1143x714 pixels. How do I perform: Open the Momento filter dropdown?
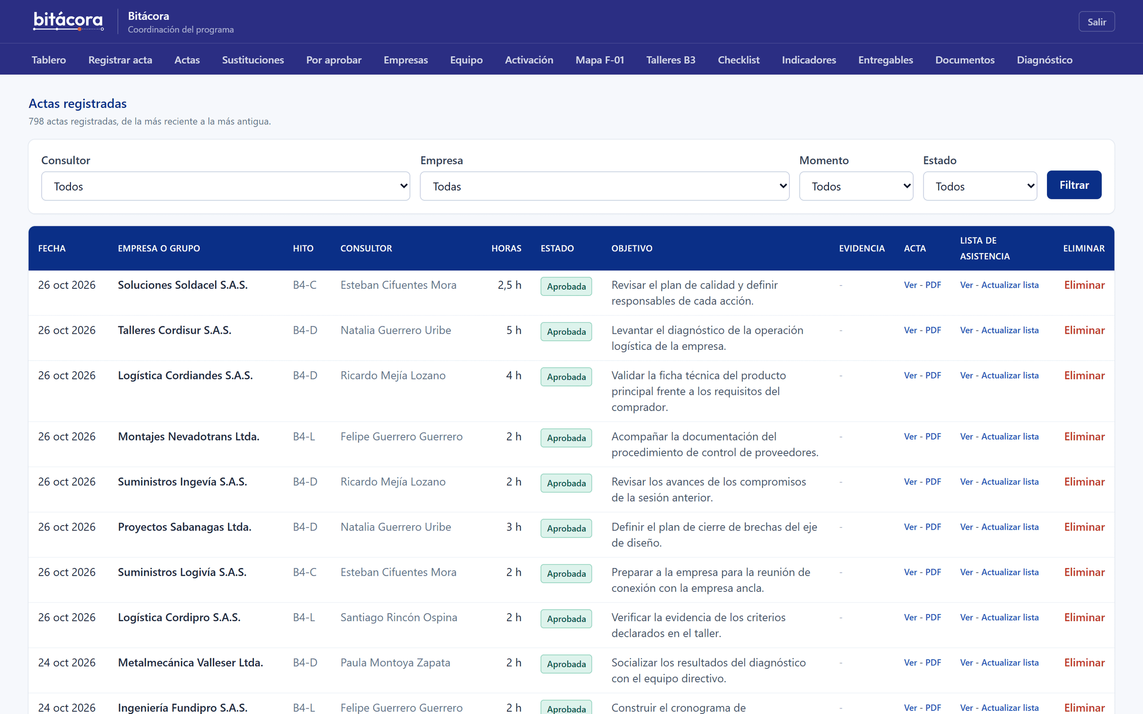click(x=856, y=186)
